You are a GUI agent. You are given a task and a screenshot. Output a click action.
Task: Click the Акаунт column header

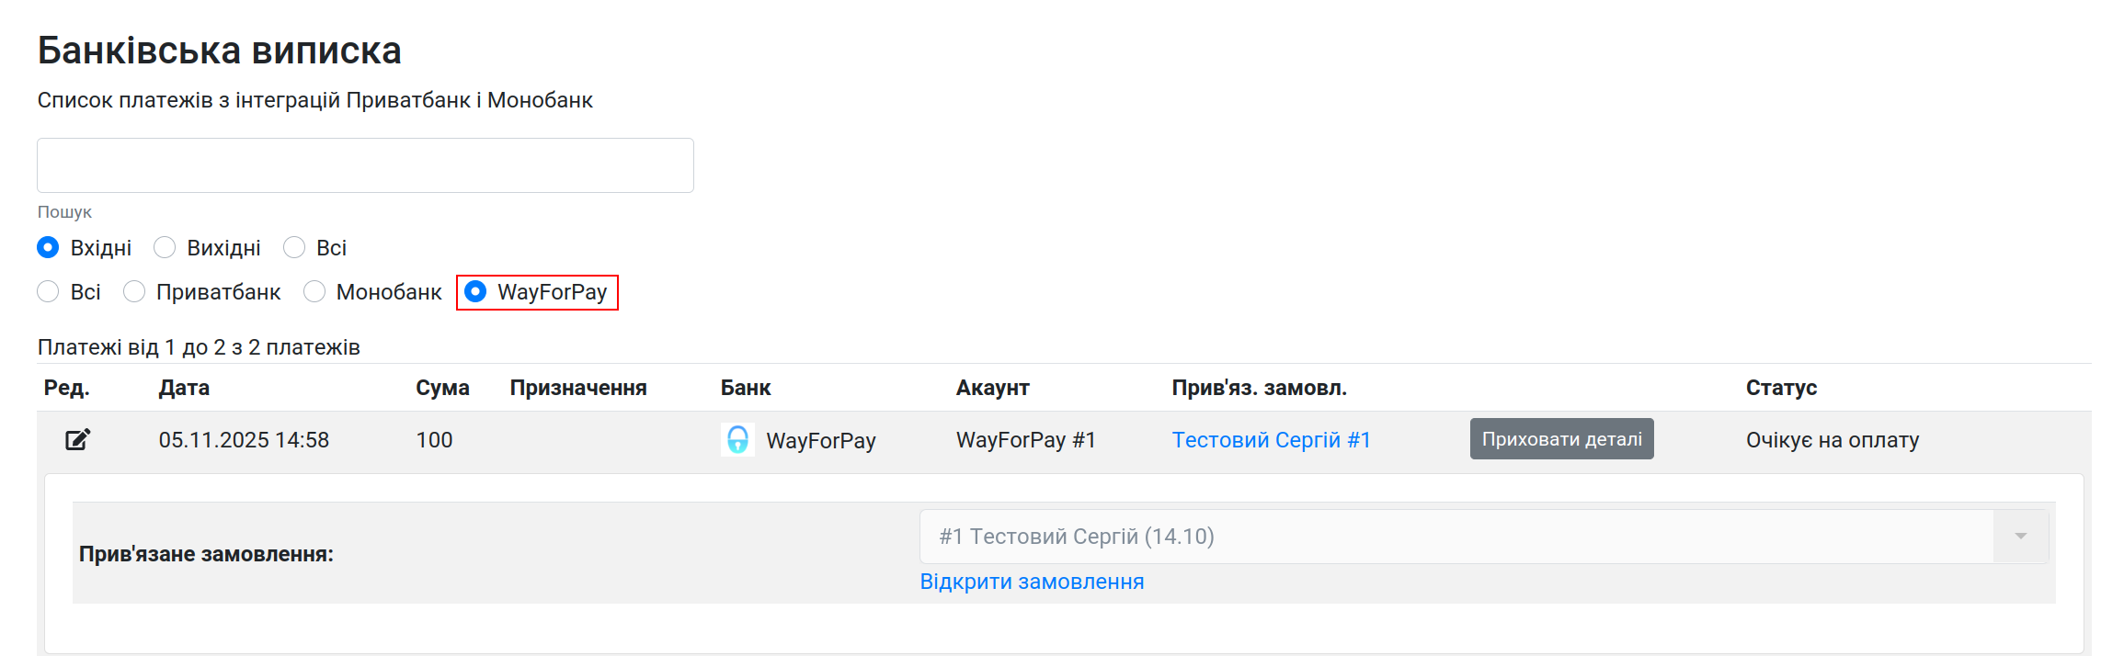(992, 388)
